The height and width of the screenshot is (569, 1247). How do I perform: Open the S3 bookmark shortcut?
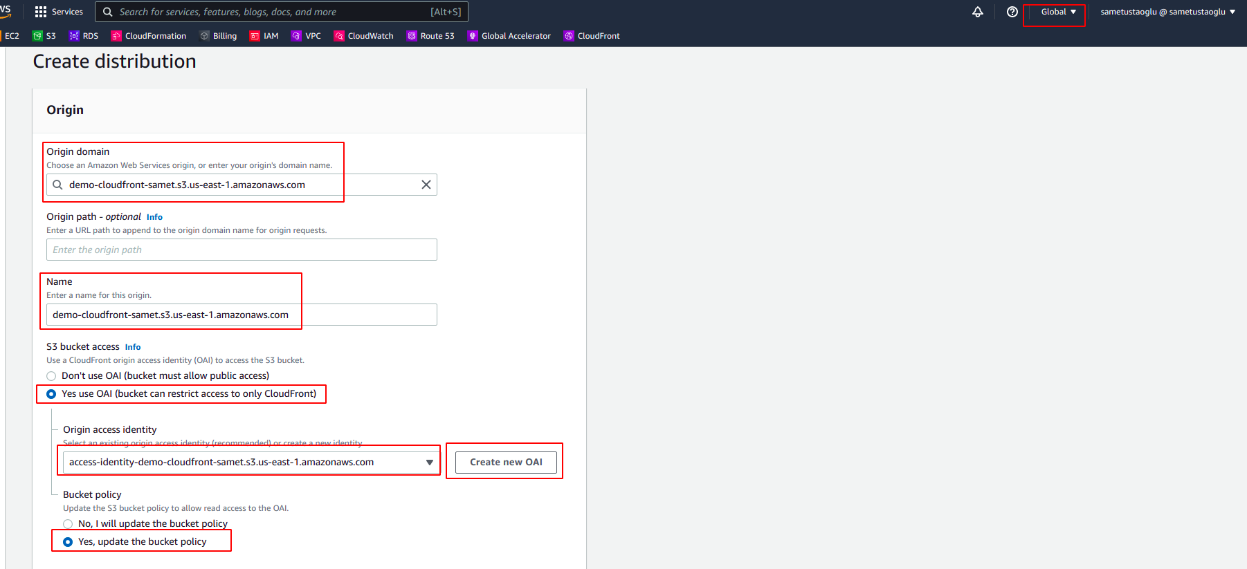(44, 36)
